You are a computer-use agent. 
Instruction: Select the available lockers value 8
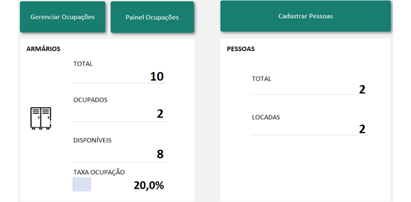pyautogui.click(x=160, y=154)
